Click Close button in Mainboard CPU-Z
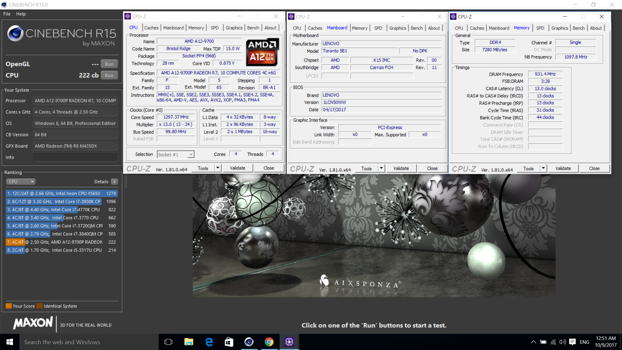The image size is (622, 350). (x=432, y=168)
